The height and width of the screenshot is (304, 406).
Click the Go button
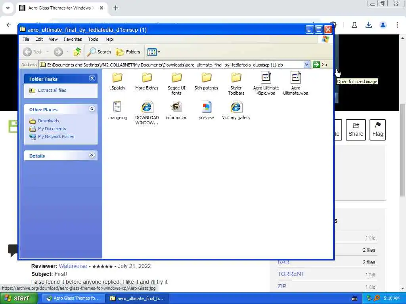320,65
